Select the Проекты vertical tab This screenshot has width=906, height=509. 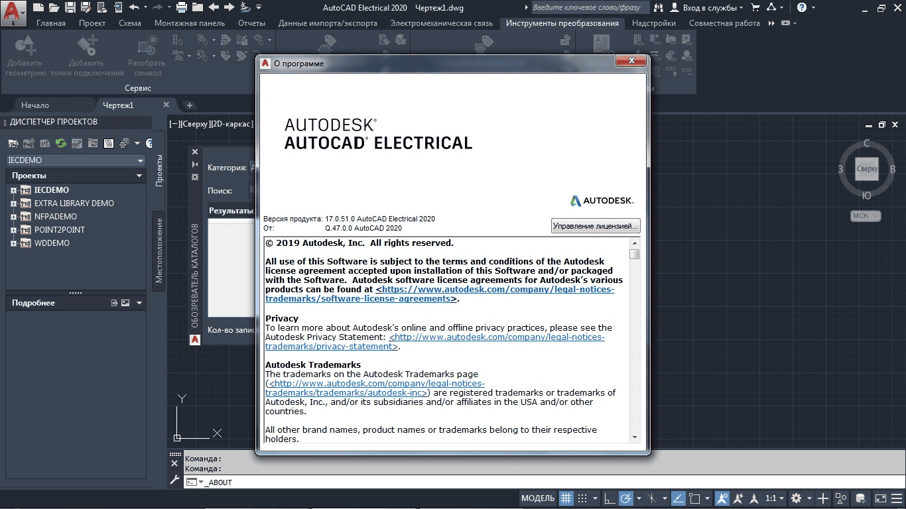click(159, 171)
